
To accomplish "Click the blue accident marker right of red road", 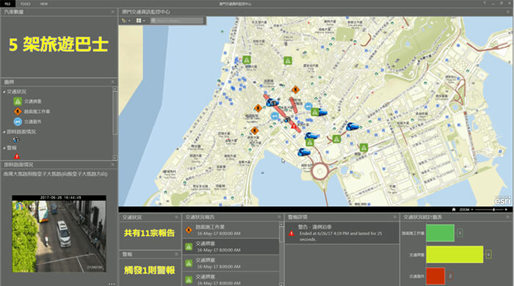I will pos(308,106).
